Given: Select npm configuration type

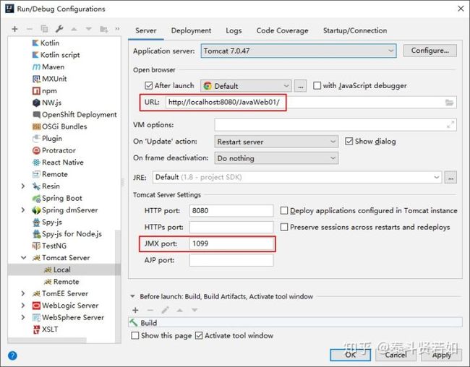Looking at the screenshot, I should tap(45, 91).
